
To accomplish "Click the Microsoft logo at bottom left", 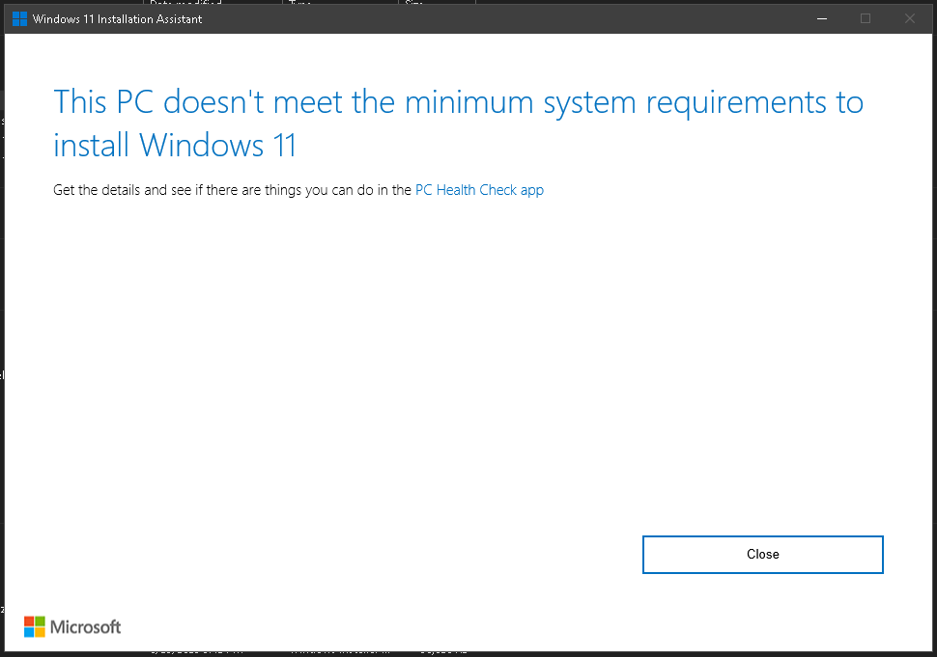I will click(x=72, y=626).
